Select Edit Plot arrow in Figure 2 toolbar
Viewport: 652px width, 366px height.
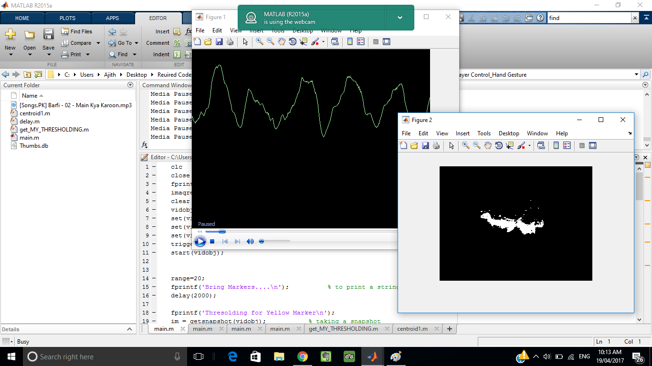point(452,146)
